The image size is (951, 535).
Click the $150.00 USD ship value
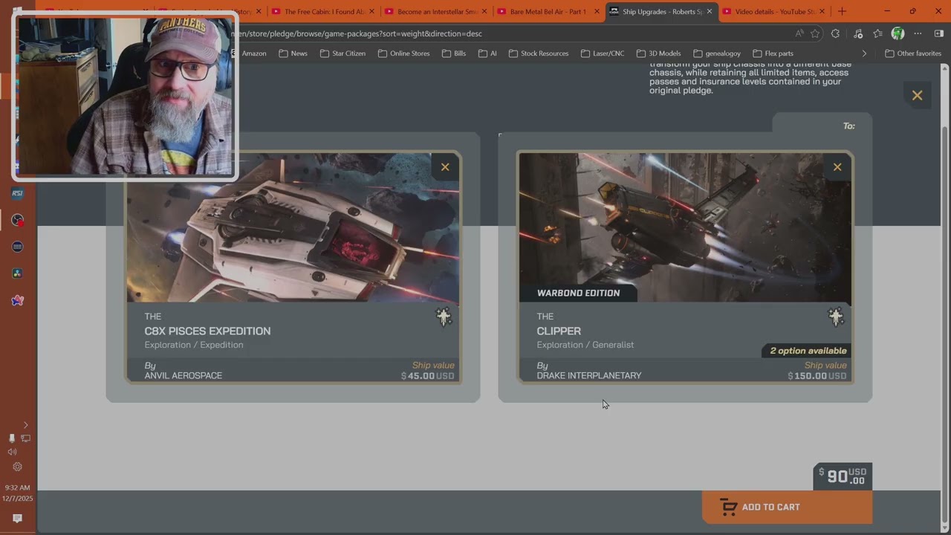[x=817, y=376]
